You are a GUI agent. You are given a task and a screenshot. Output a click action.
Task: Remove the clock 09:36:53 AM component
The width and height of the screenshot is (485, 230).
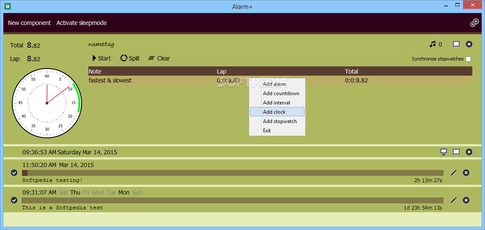point(469,152)
